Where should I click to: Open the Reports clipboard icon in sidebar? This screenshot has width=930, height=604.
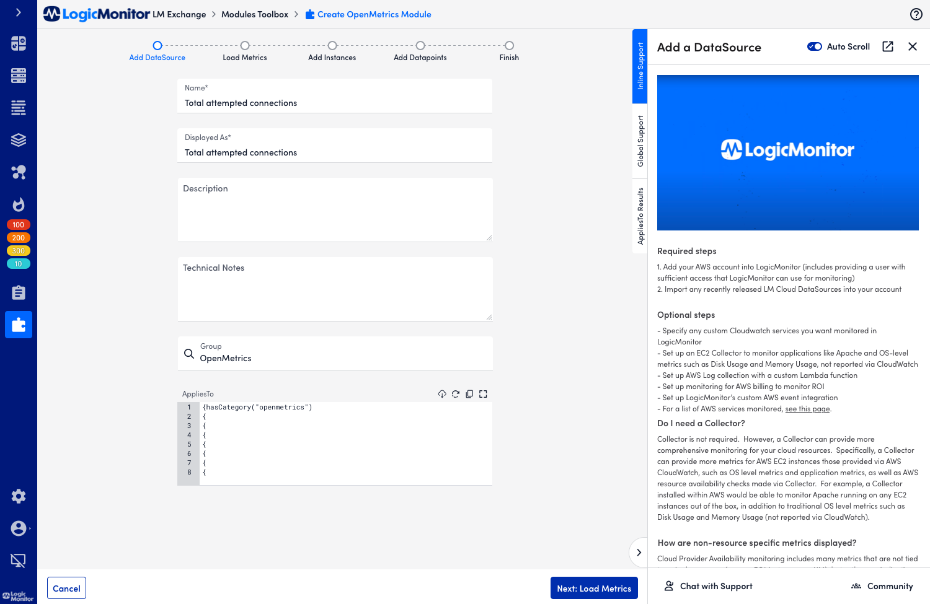point(19,292)
